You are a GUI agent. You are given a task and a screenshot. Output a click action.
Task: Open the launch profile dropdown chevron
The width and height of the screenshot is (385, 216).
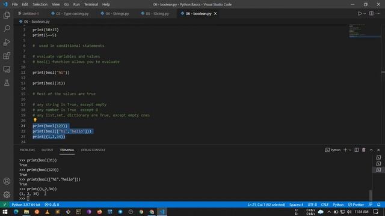tap(350, 150)
